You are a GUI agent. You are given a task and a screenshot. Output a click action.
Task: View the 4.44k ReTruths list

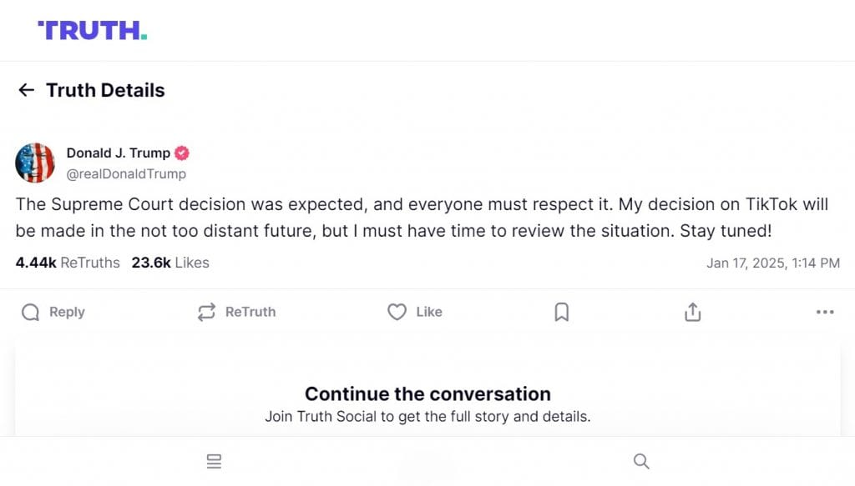tap(68, 263)
